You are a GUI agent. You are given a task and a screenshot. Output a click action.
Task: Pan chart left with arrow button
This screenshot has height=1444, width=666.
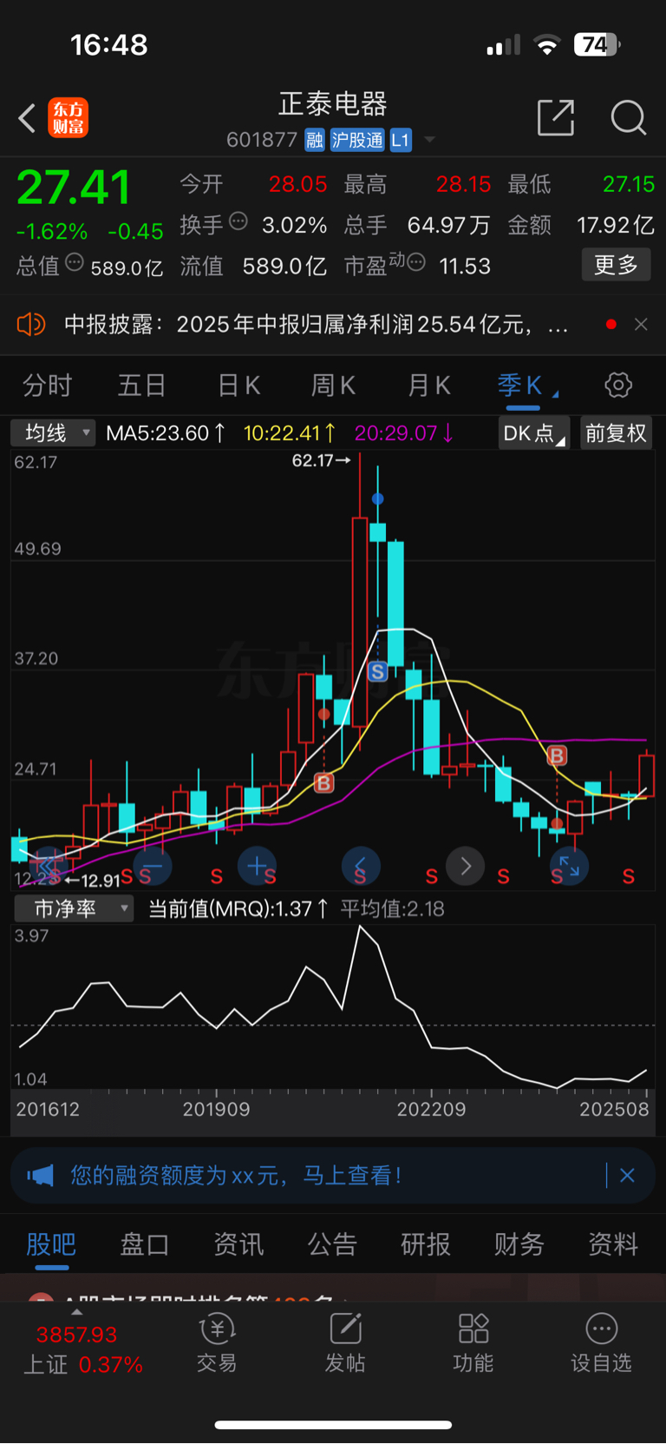[361, 866]
